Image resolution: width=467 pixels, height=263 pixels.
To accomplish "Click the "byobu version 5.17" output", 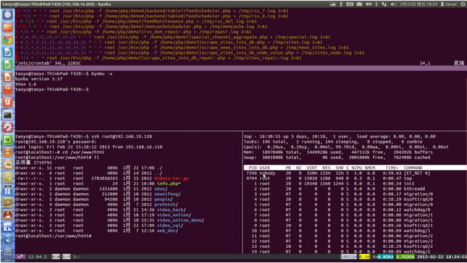I will click(x=39, y=79).
